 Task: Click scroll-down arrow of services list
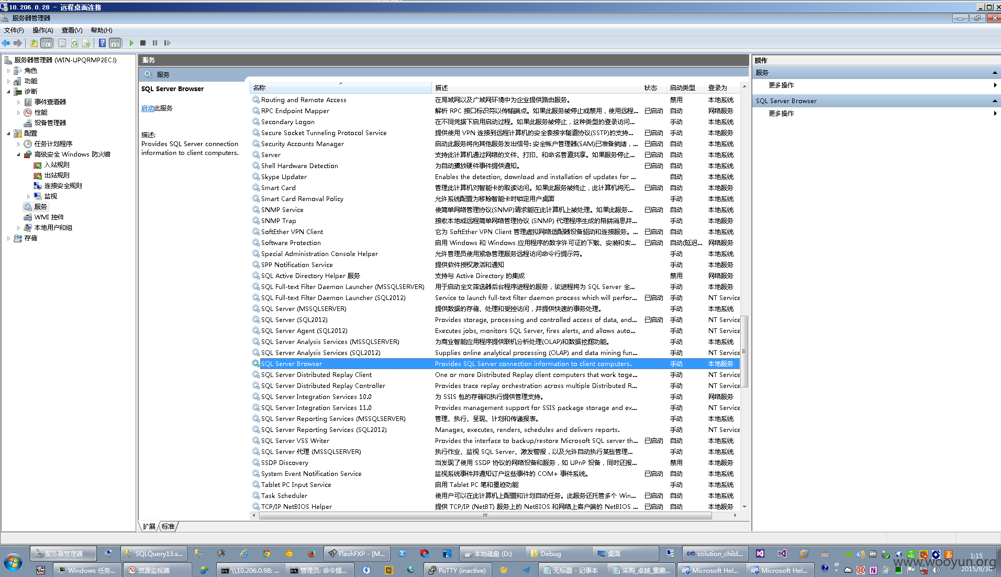click(744, 507)
